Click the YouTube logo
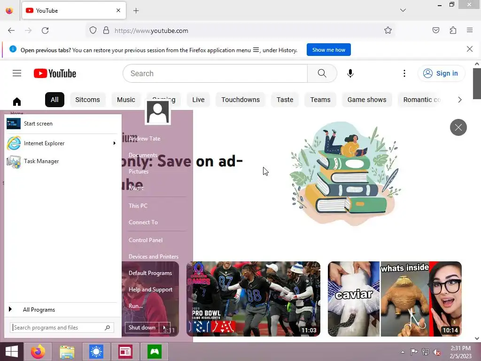The height and width of the screenshot is (361, 481). click(x=55, y=73)
